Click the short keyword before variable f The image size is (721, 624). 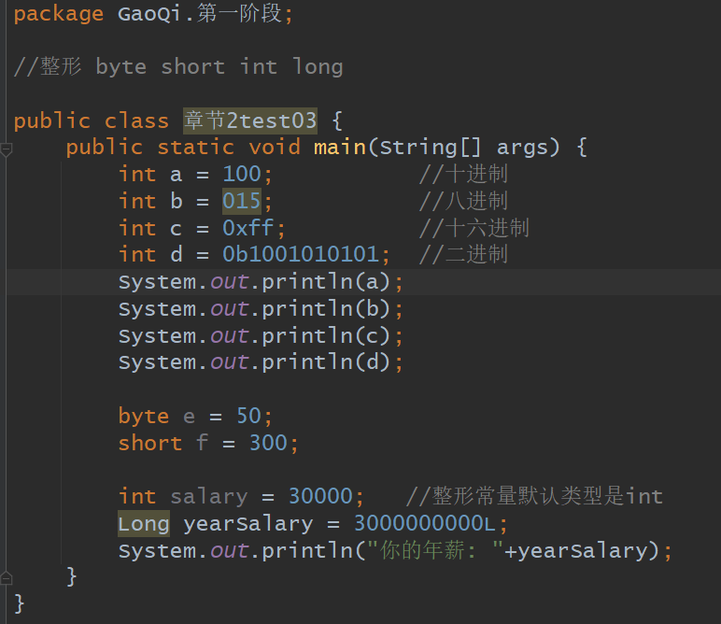pos(149,443)
